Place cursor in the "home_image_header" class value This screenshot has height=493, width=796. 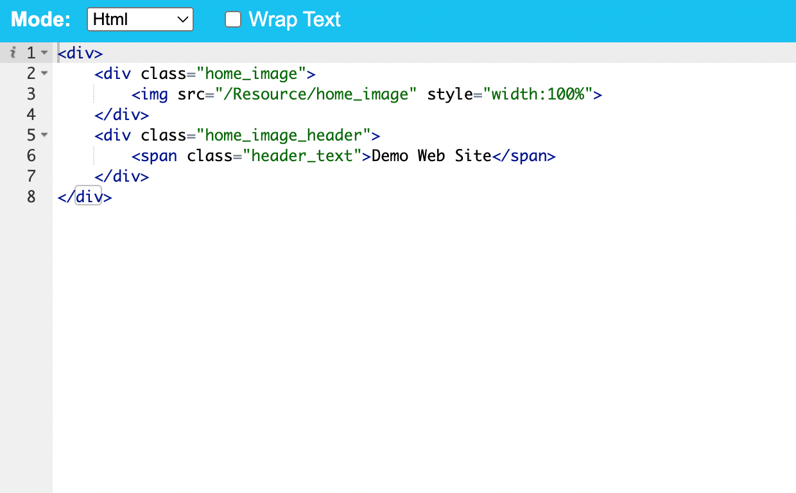pos(284,135)
